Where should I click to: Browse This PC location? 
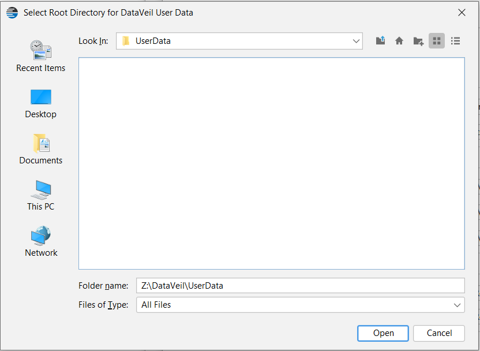point(41,195)
